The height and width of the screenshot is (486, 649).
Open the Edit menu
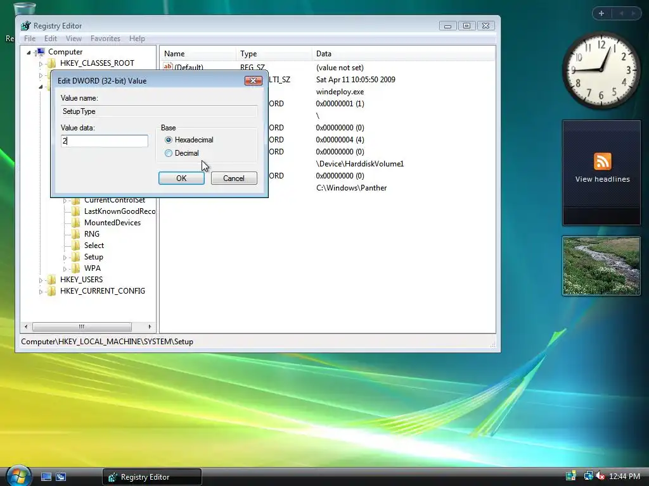pyautogui.click(x=51, y=39)
